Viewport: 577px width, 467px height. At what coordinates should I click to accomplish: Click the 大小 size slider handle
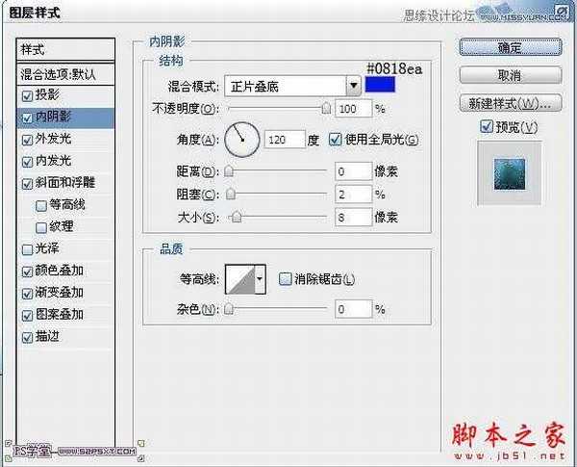237,217
